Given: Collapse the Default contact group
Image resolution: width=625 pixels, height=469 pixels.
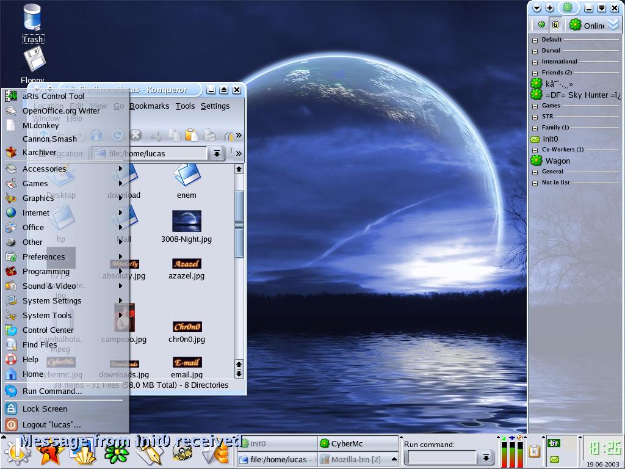Looking at the screenshot, I should 535,40.
